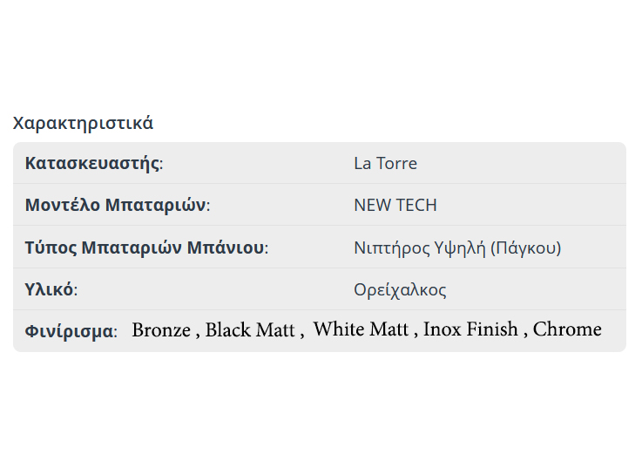This screenshot has width=642, height=468.
Task: Click the Υλικό label
Action: (x=50, y=289)
